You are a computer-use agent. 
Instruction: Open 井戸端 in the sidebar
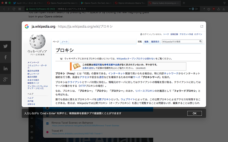(x=30, y=101)
